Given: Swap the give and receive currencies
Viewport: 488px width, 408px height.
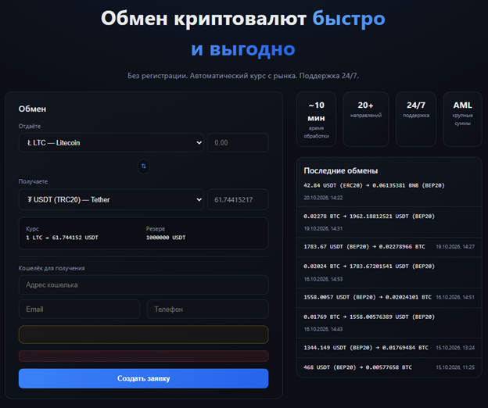Looking at the screenshot, I should 143,166.
